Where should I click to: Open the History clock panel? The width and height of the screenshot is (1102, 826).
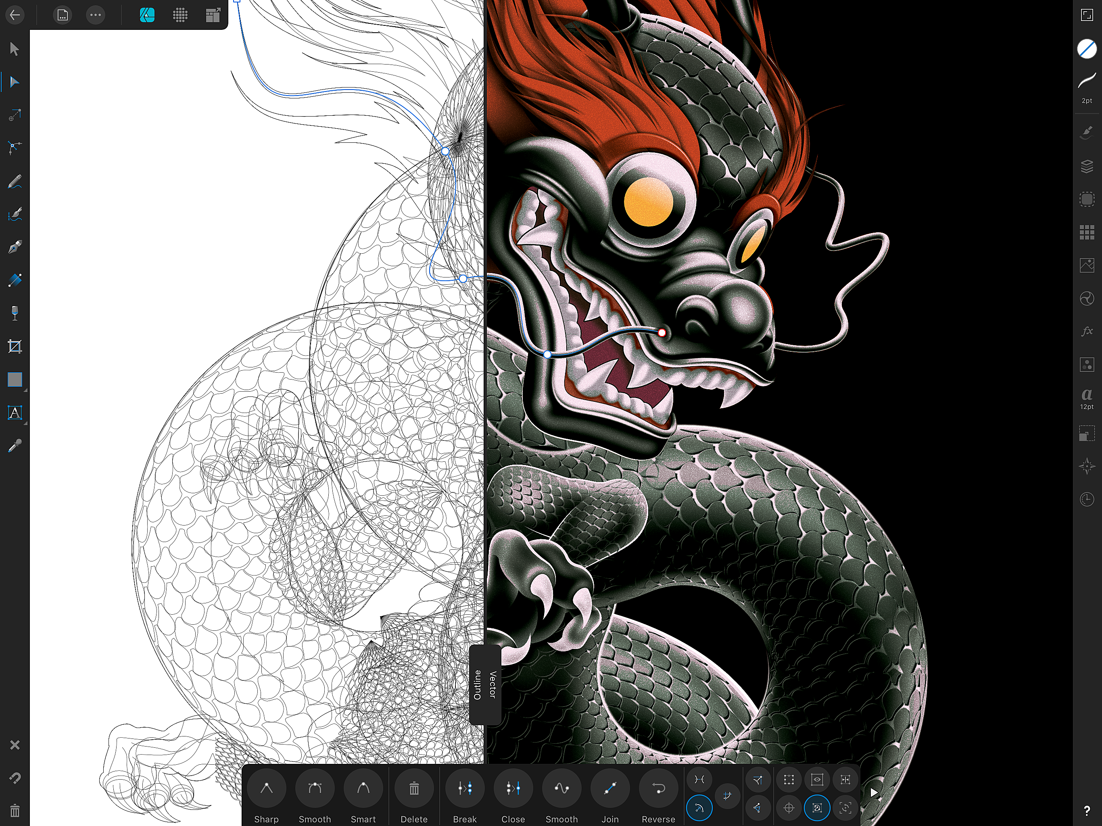point(1087,499)
